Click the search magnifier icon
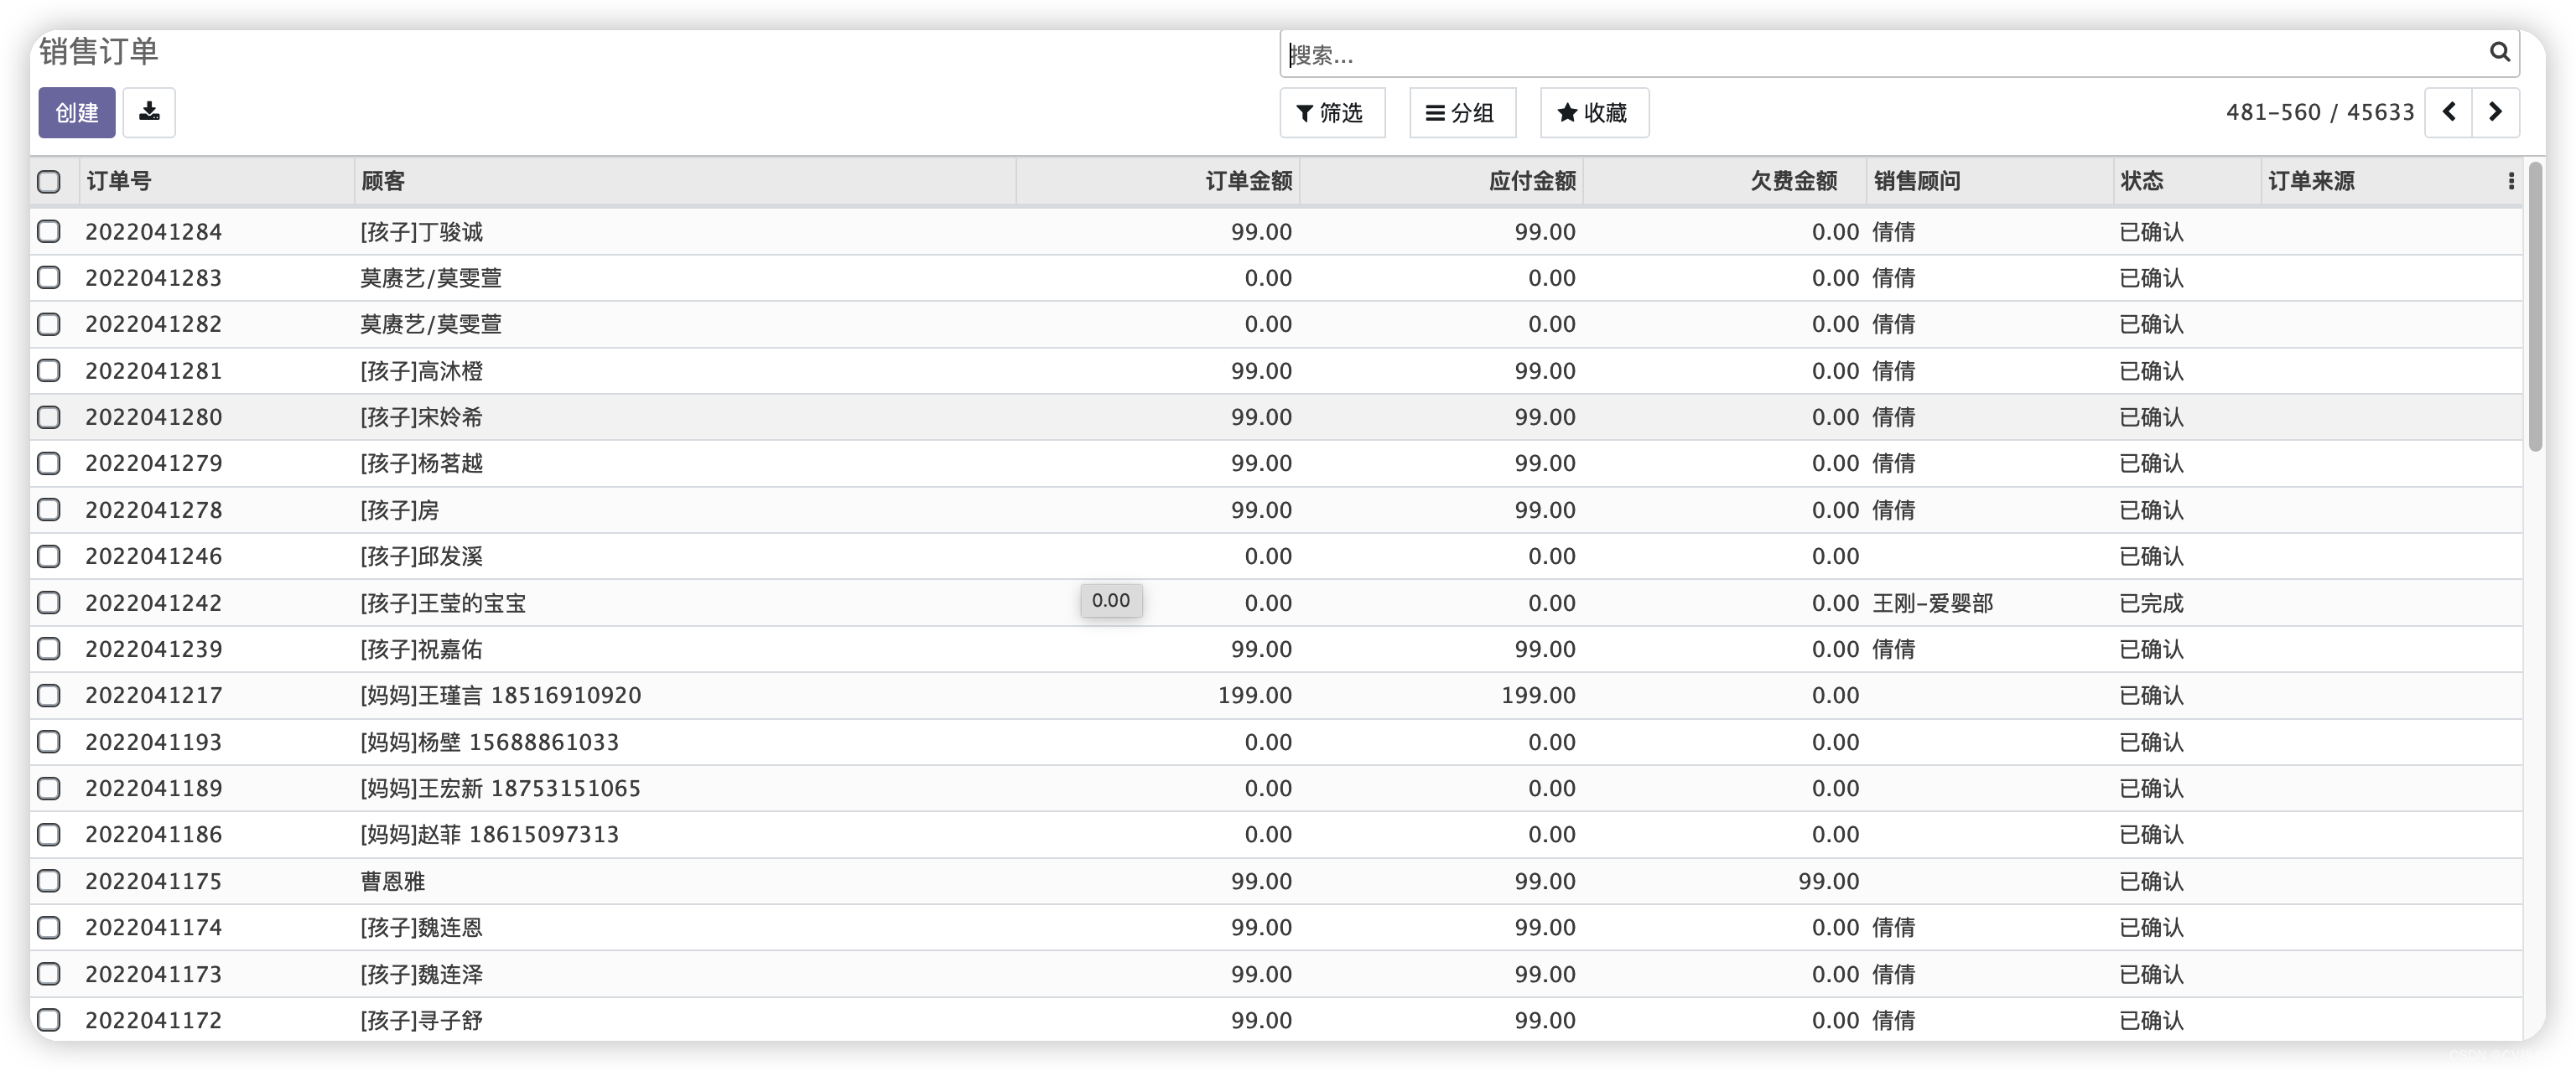The height and width of the screenshot is (1071, 2576). point(2500,53)
